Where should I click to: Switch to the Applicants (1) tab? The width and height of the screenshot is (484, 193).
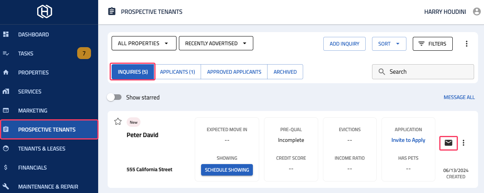[177, 72]
